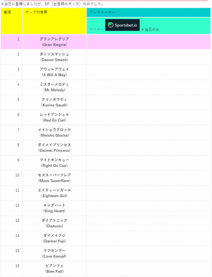
Task: Click on ライトオンキュー (Right On Cue)
Action: (x=54, y=163)
